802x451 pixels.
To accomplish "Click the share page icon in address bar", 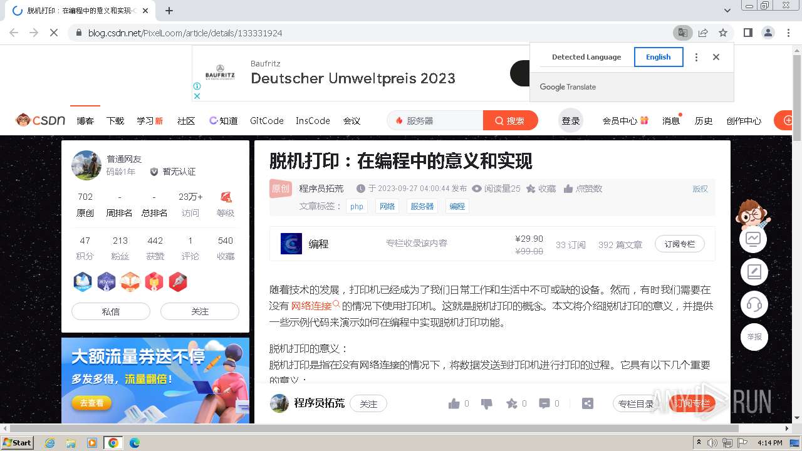I will pos(703,33).
